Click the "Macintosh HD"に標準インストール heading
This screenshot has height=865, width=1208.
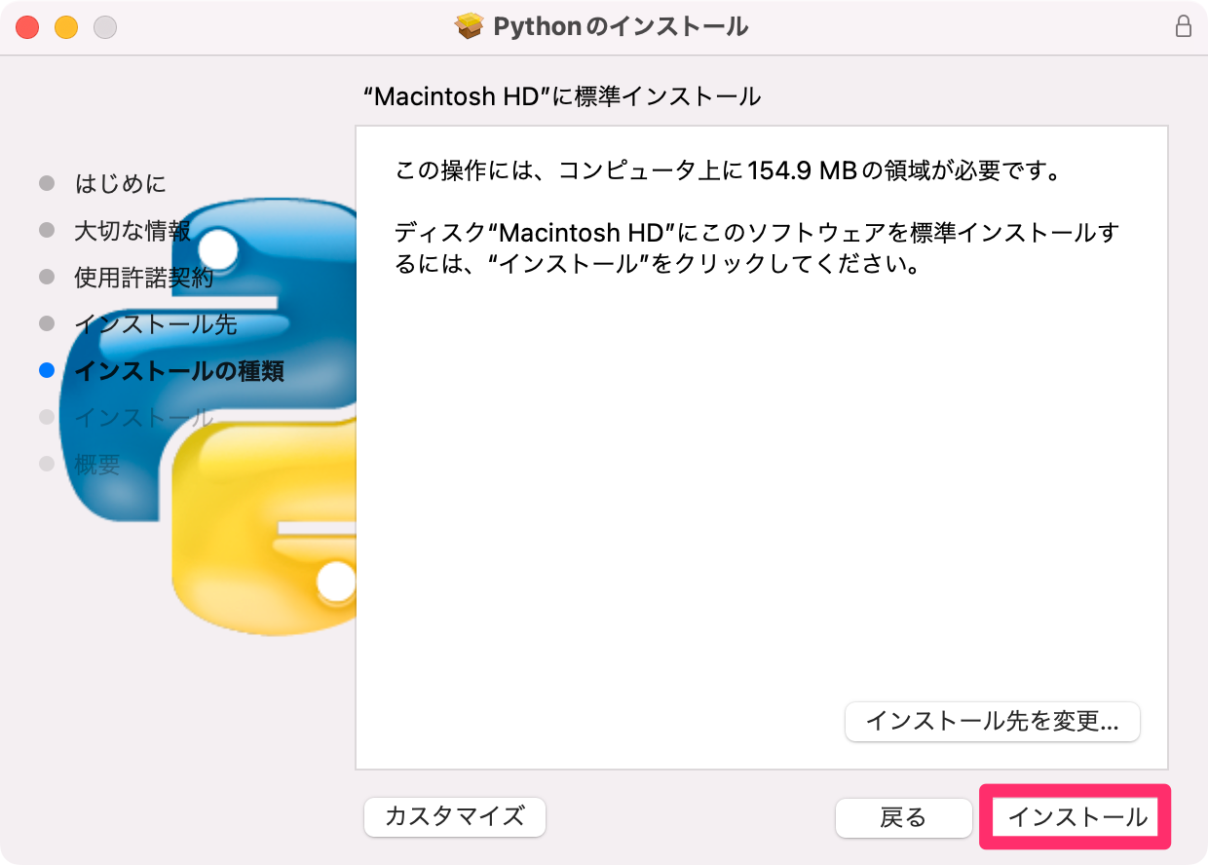(560, 96)
